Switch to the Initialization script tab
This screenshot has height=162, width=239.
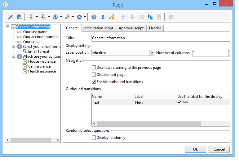click(98, 28)
